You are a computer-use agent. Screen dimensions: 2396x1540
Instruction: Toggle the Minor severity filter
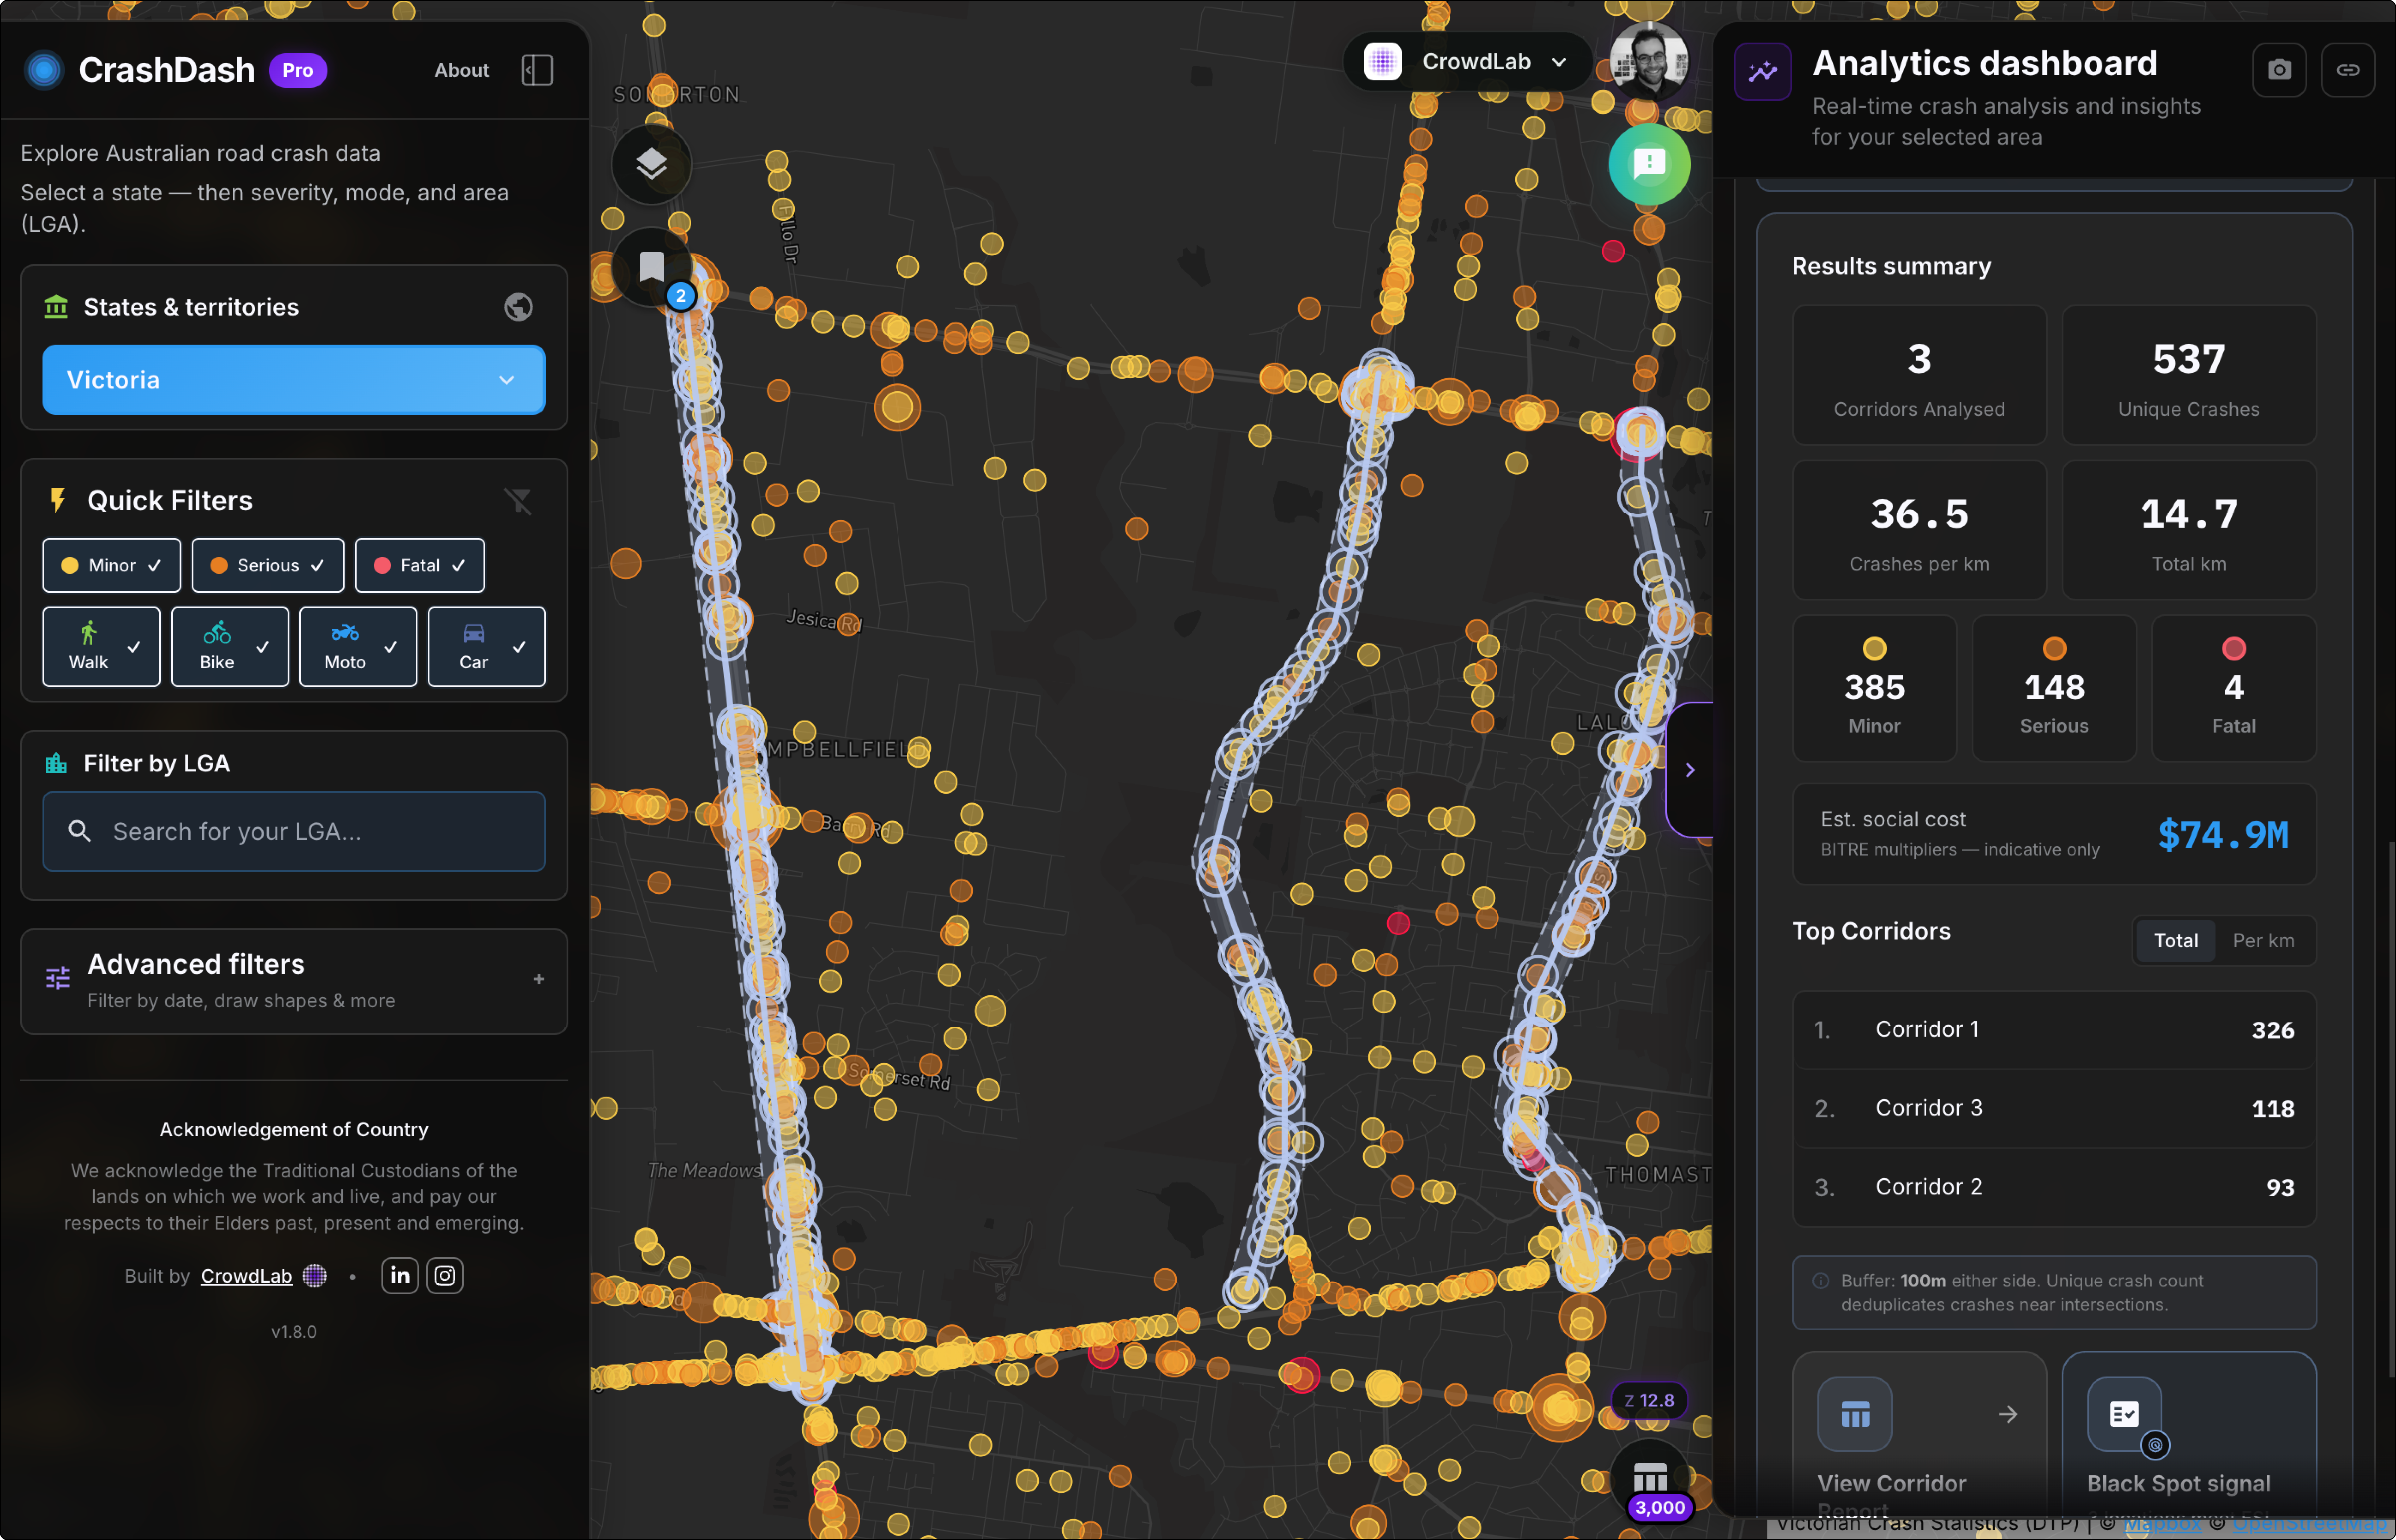coord(112,565)
